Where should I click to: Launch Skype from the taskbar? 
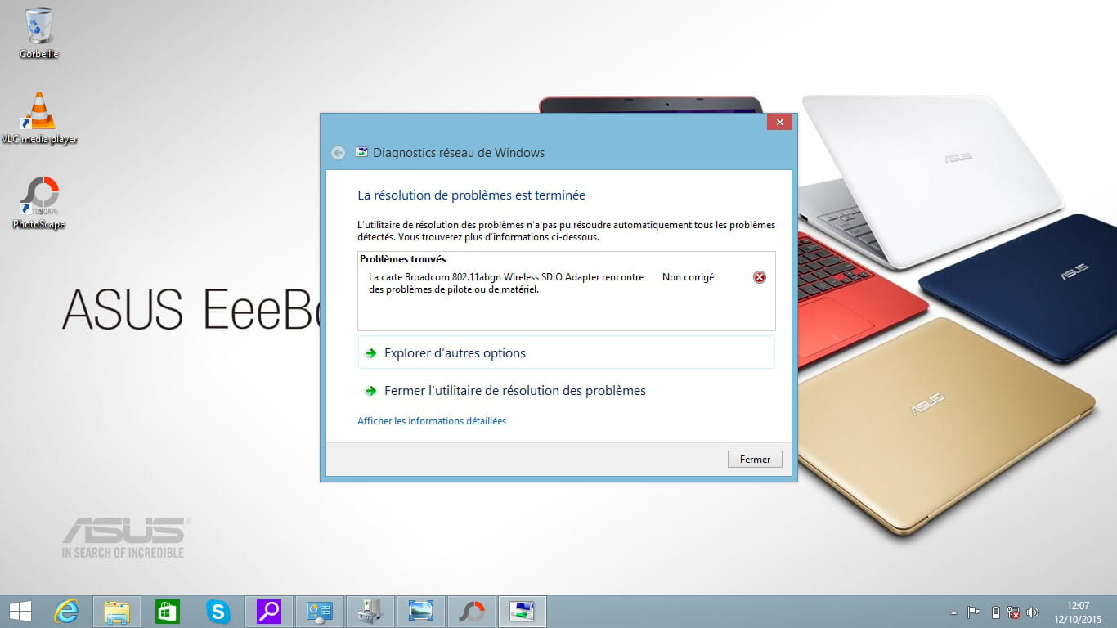point(218,612)
